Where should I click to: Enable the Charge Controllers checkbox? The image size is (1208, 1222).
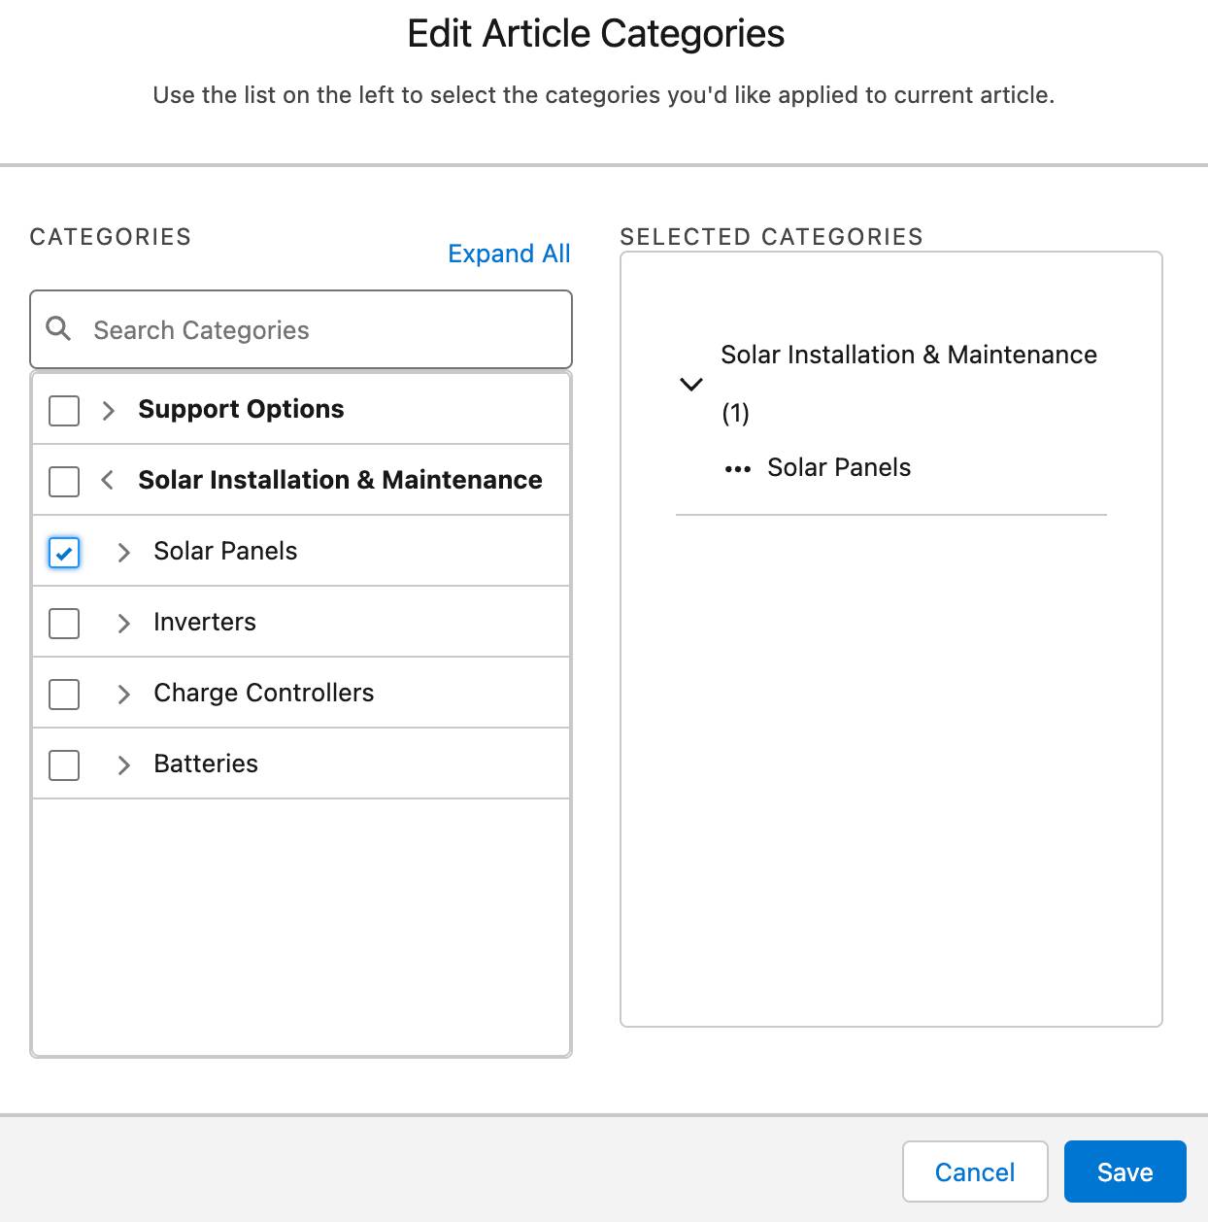click(x=64, y=695)
